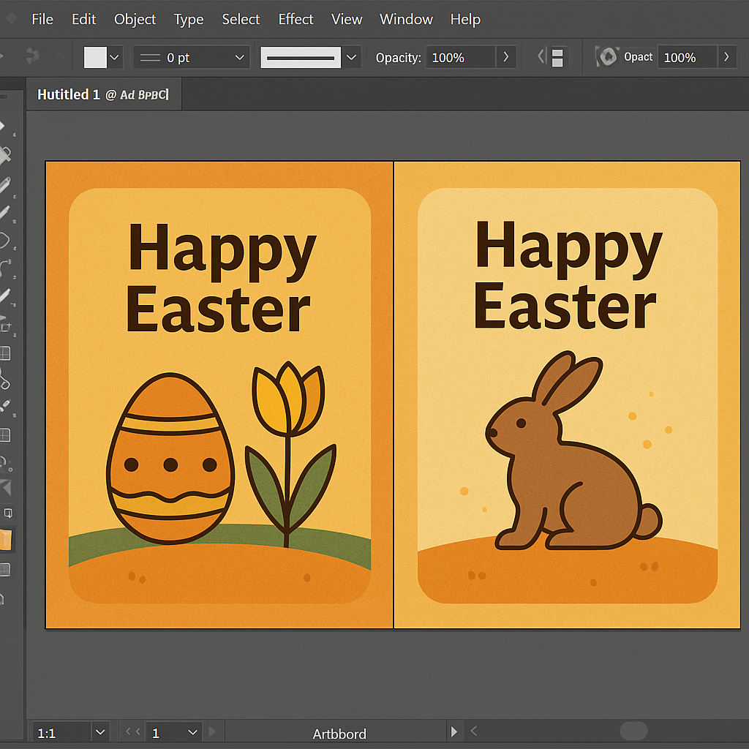Open the View menu
The width and height of the screenshot is (749, 749).
point(346,19)
